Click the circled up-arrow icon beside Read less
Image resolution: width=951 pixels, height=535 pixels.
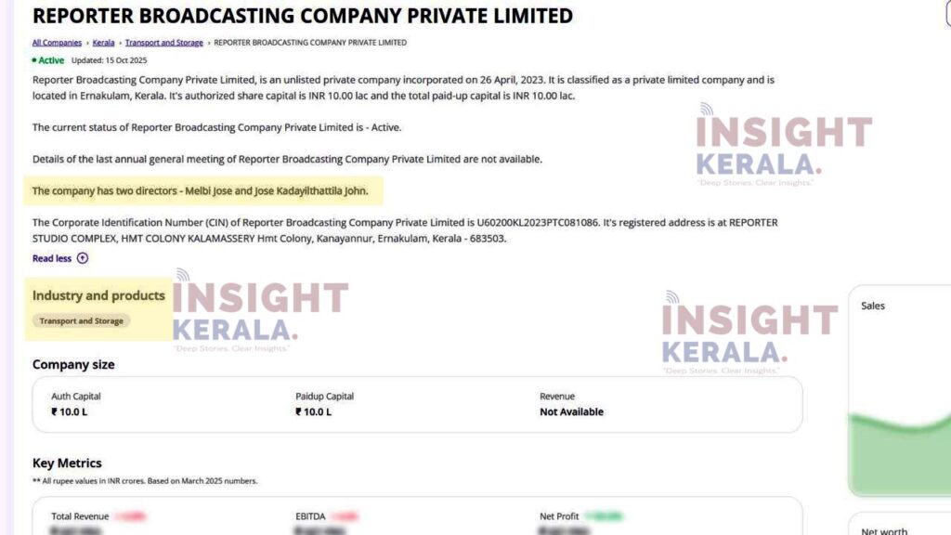pyautogui.click(x=83, y=258)
